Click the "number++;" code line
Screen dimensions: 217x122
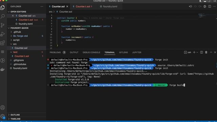point(71,40)
